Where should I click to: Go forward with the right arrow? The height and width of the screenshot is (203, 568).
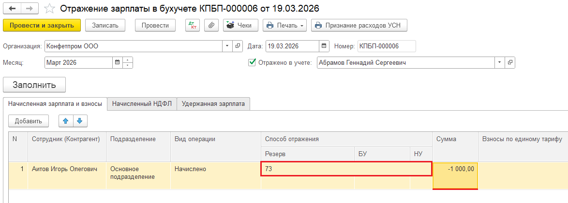pyautogui.click(x=30, y=8)
